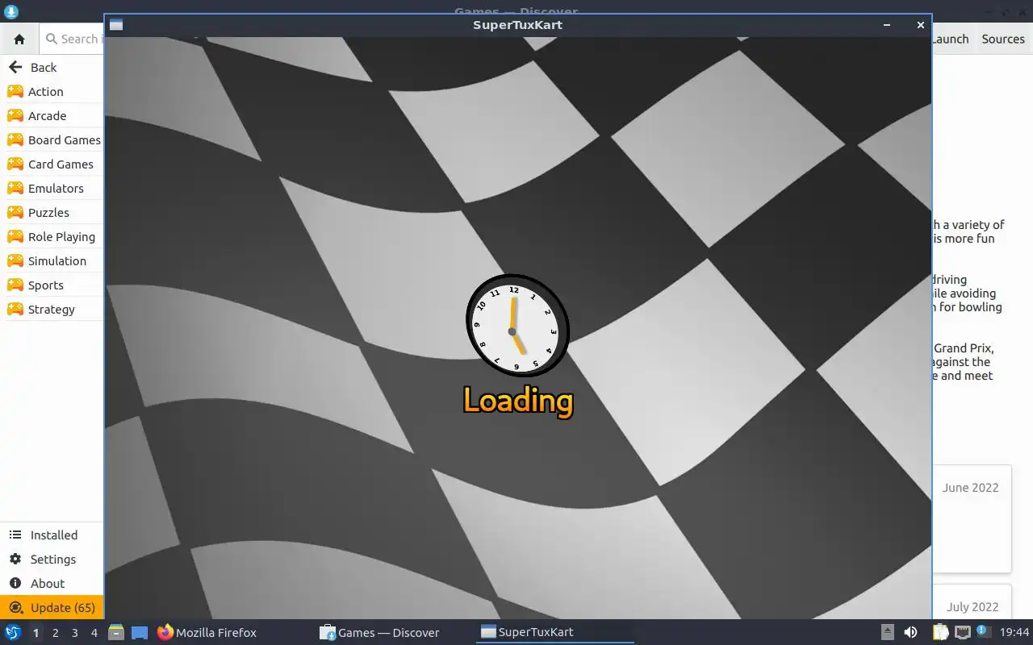The height and width of the screenshot is (645, 1033).
Task: Minimize the SuperTuxKart window
Action: coord(887,25)
